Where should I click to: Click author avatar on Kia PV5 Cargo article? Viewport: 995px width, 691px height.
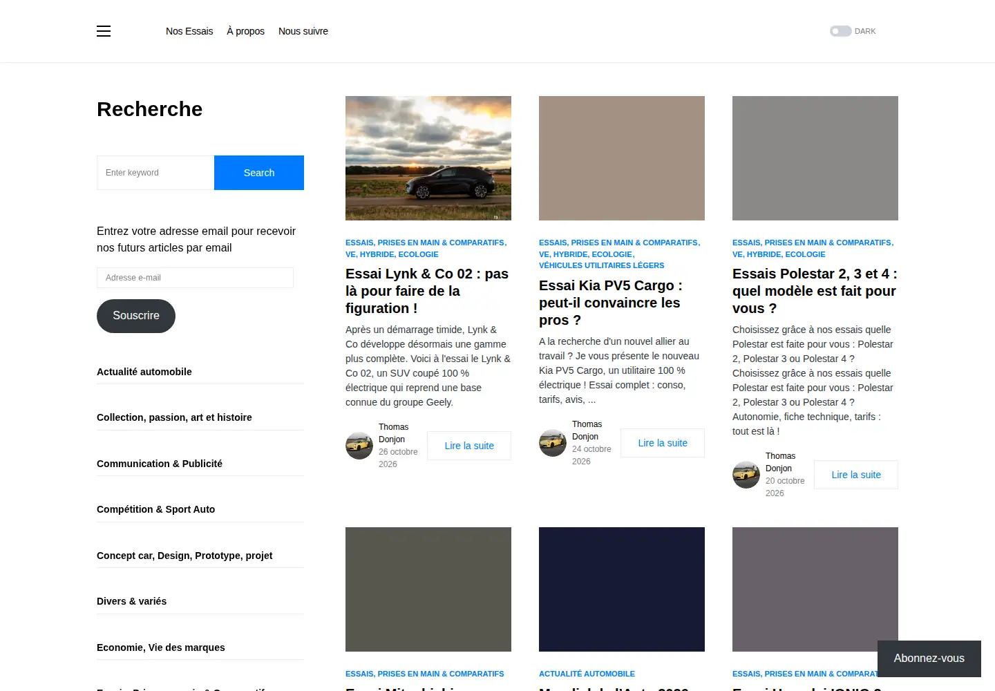coord(553,443)
